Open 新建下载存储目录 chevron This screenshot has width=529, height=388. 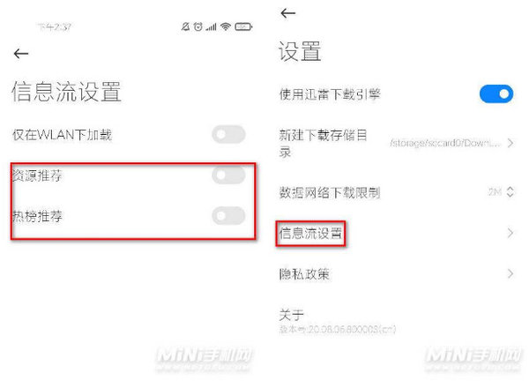(x=510, y=143)
